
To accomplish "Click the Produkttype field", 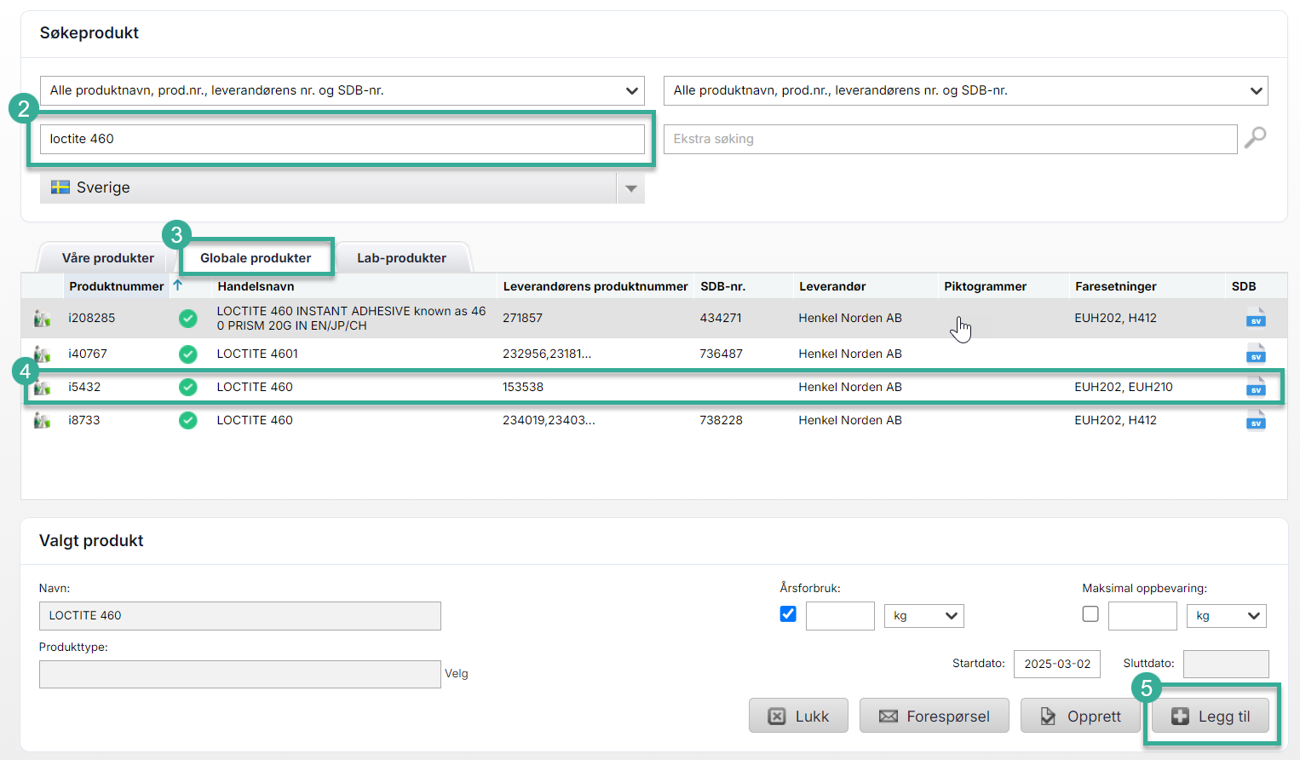I will click(240, 674).
